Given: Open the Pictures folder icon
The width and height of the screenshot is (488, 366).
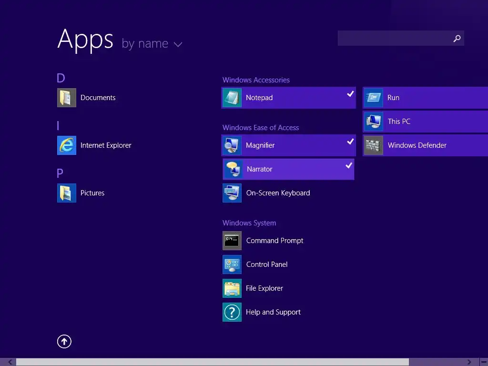Looking at the screenshot, I should click(67, 193).
